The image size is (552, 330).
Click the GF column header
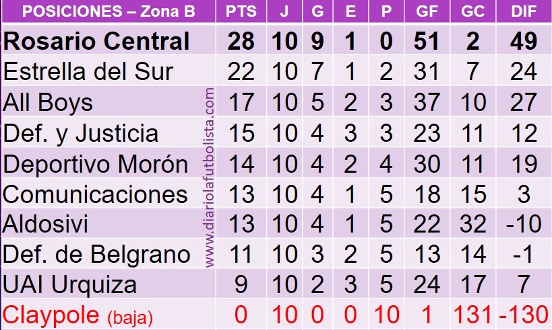pyautogui.click(x=427, y=11)
